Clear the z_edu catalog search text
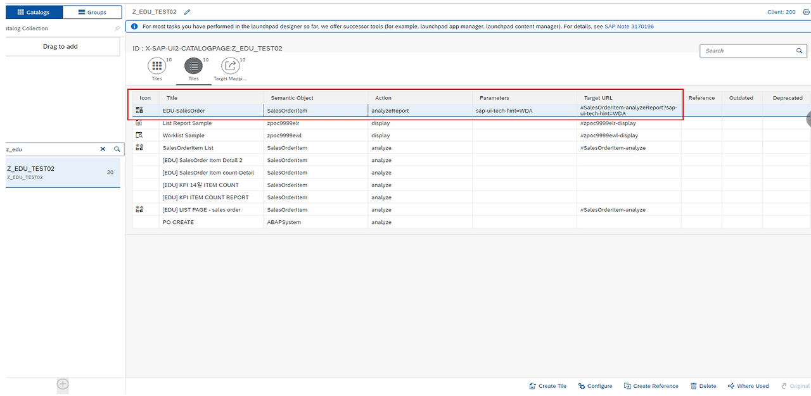The image size is (811, 396). pos(103,149)
